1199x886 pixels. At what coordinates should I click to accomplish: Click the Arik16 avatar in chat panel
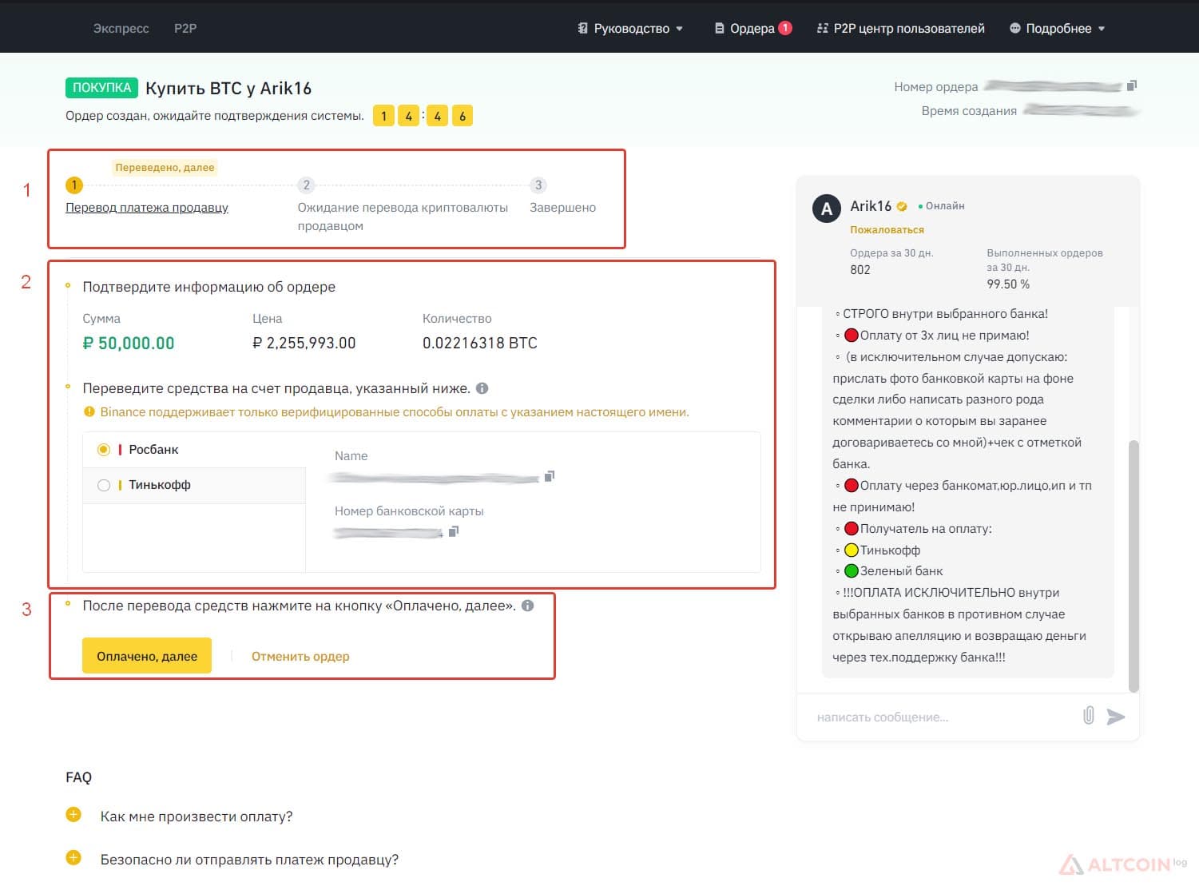pyautogui.click(x=827, y=209)
